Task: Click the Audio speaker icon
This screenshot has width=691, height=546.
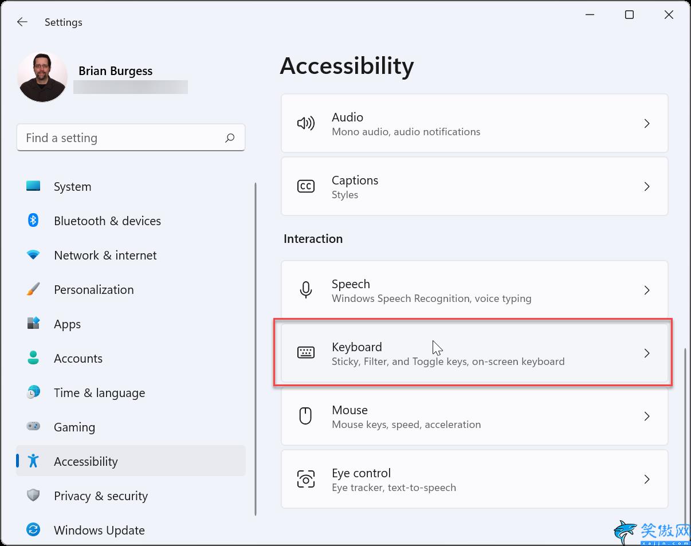Action: click(306, 123)
